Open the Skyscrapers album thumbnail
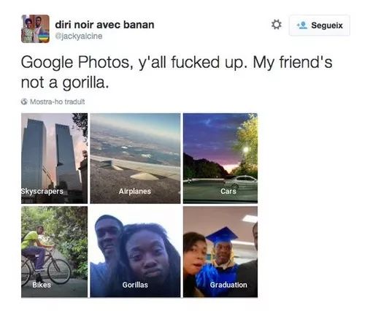This screenshot has height=311, width=373. 54,158
